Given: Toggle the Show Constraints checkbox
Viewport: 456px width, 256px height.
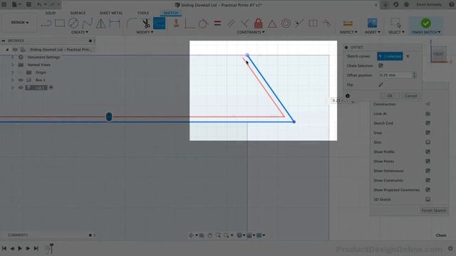Looking at the screenshot, I should (x=427, y=180).
